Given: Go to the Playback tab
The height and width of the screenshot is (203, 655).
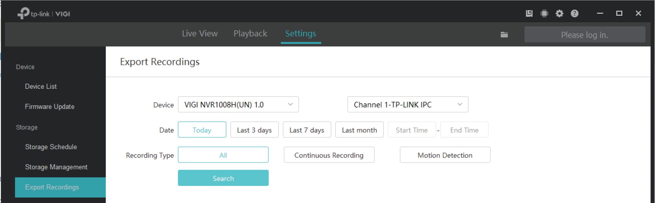Looking at the screenshot, I should pyautogui.click(x=250, y=34).
